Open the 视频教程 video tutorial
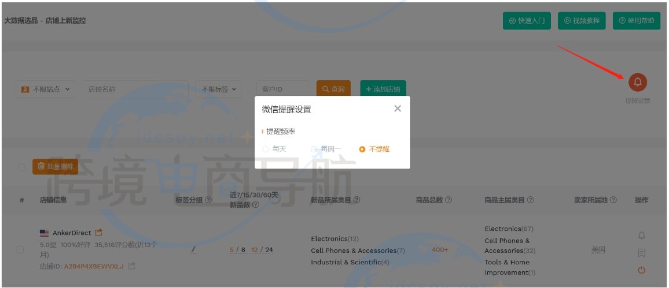 pos(582,20)
